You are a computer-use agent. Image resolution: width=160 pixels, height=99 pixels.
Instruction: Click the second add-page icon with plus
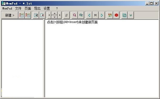click(x=28, y=15)
